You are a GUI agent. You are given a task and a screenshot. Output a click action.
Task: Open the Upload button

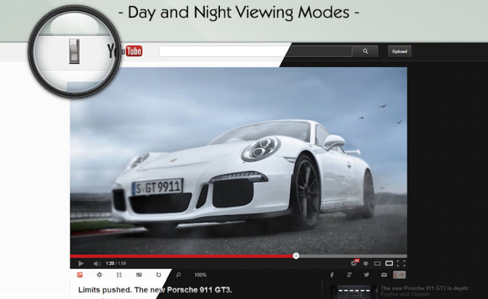(x=400, y=51)
